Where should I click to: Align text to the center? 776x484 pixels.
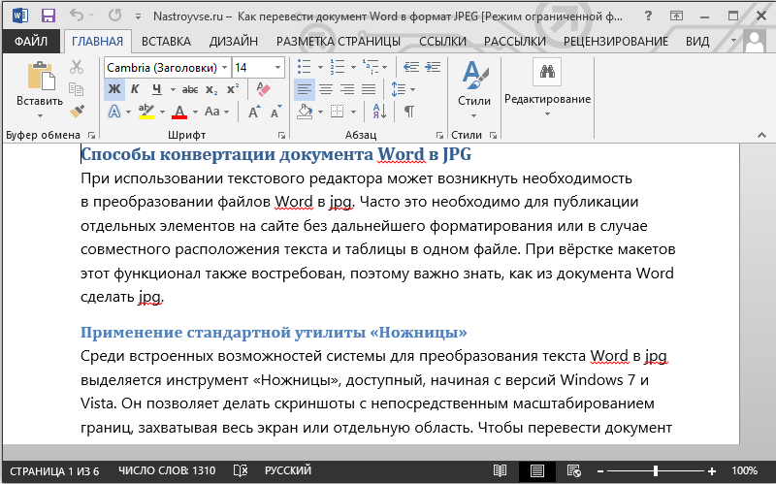tap(326, 89)
